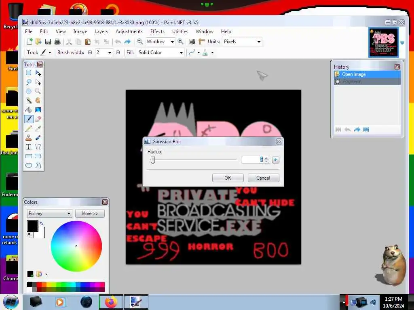Select the Color Picker eyedropper tool
414x310 pixels.
coord(38,128)
